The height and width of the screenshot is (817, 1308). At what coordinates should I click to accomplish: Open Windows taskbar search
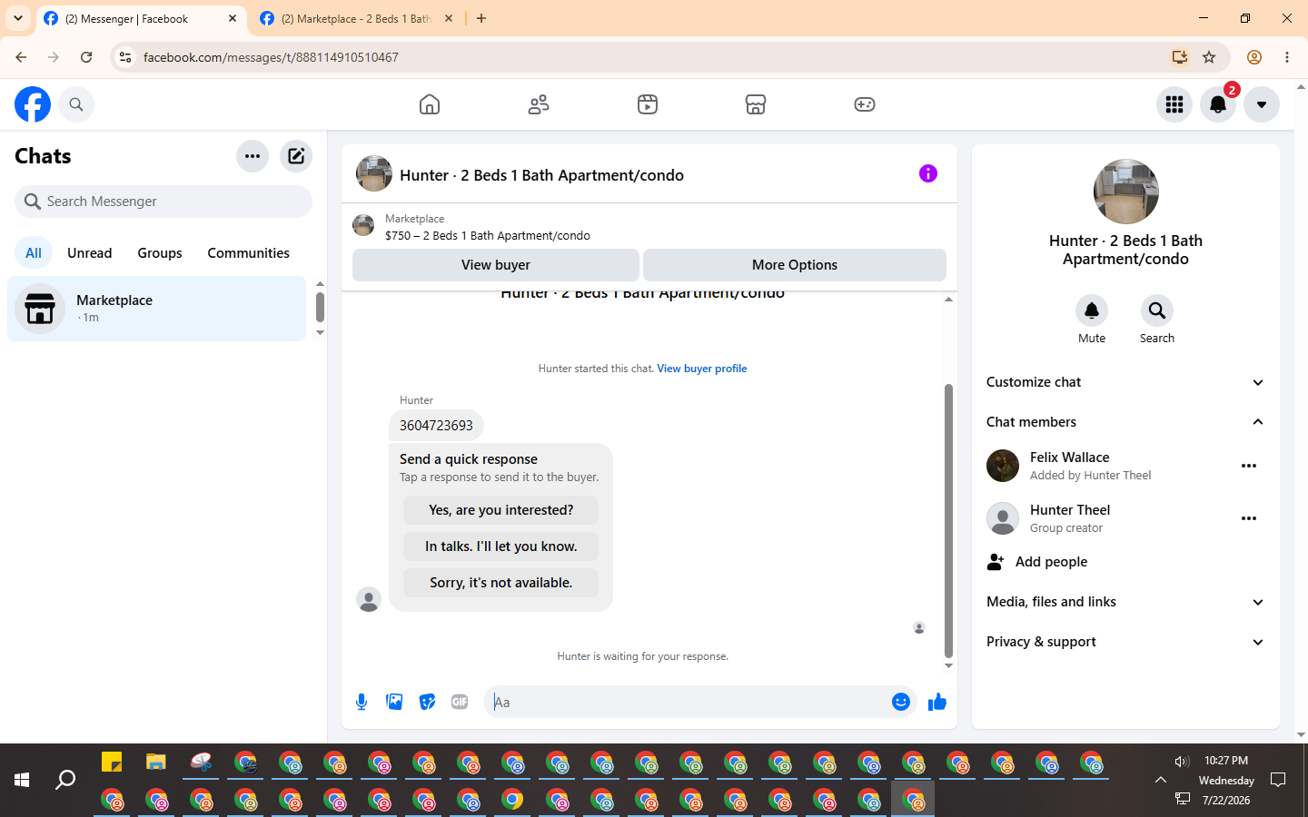point(65,780)
